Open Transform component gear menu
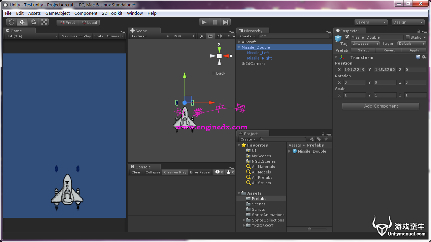 (x=424, y=57)
